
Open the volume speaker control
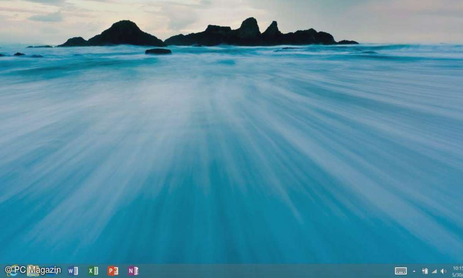coord(443,271)
